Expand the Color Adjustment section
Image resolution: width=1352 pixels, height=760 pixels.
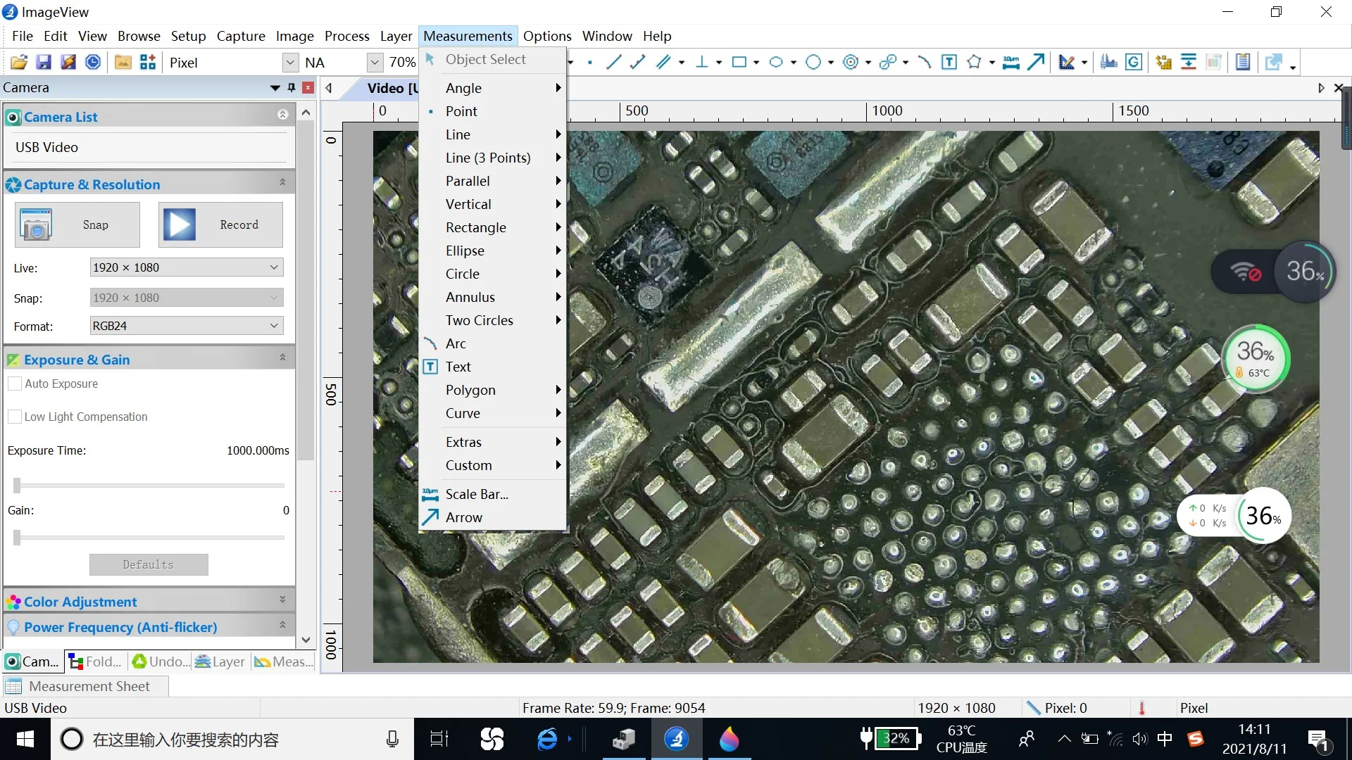click(x=282, y=600)
